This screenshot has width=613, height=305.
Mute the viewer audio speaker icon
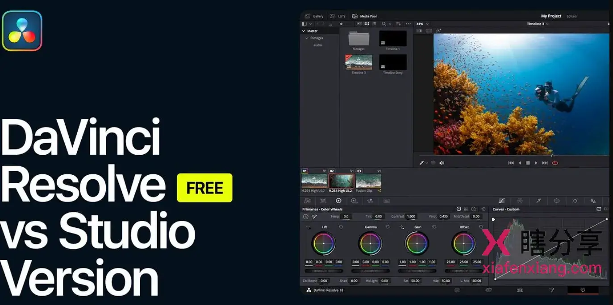click(x=442, y=163)
